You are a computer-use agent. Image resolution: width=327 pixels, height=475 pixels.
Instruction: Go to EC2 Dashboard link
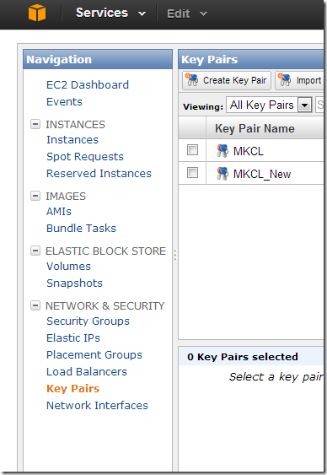[x=88, y=84]
